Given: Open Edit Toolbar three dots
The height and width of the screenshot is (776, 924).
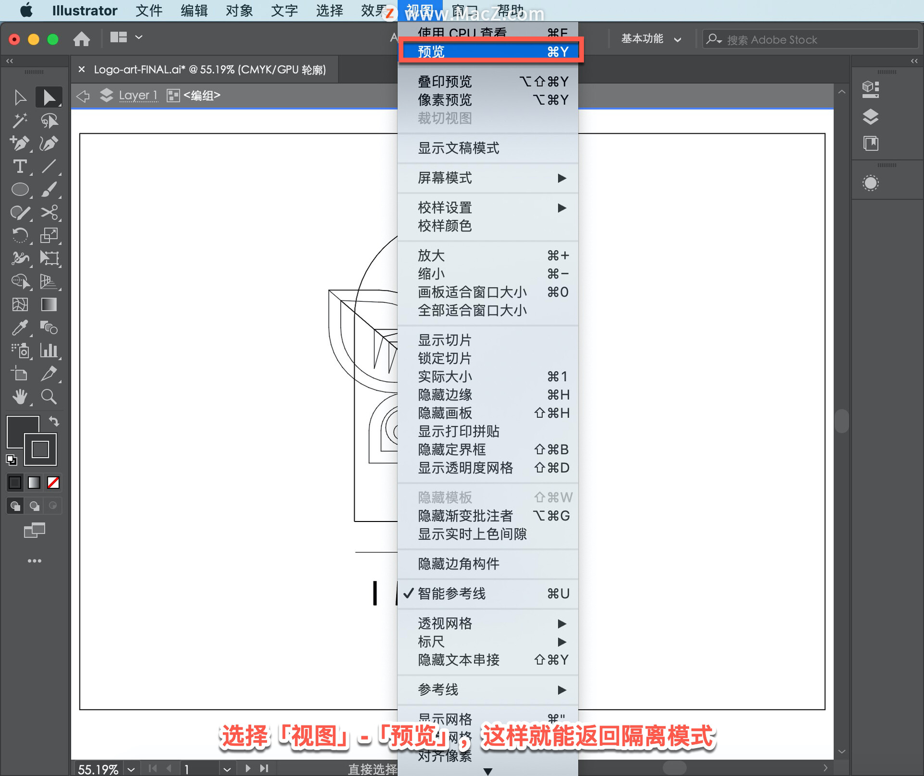Looking at the screenshot, I should tap(34, 561).
